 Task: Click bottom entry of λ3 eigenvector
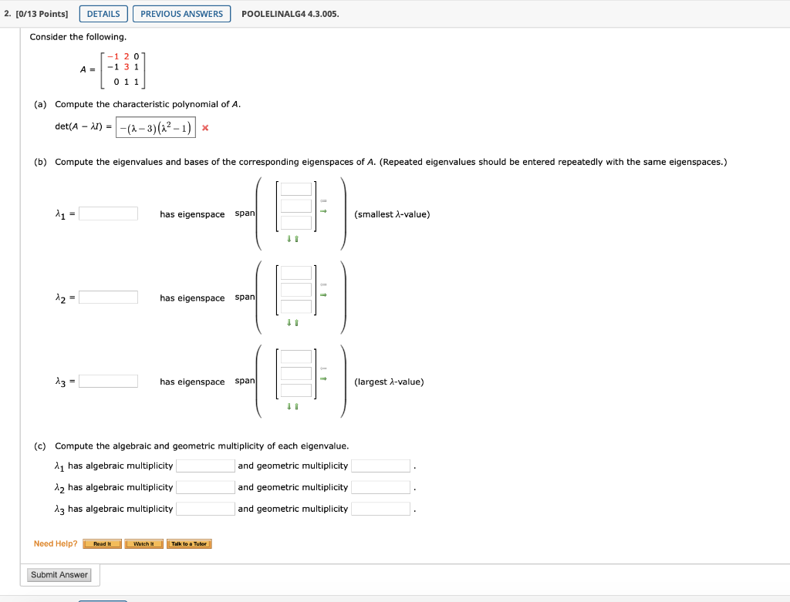(295, 390)
